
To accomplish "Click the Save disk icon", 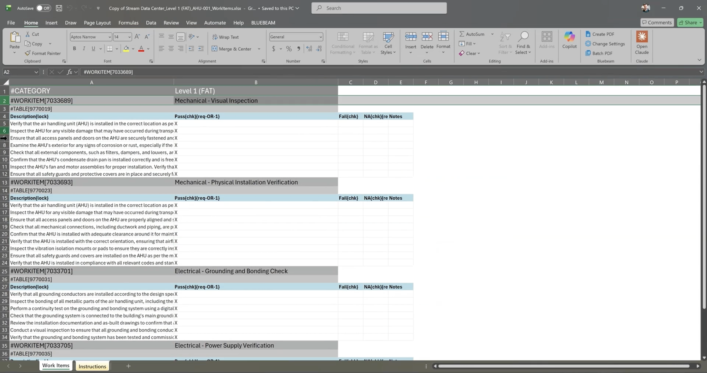I will [x=59, y=8].
